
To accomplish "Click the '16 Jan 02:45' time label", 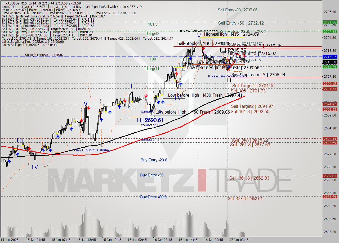I will pos(137,240).
